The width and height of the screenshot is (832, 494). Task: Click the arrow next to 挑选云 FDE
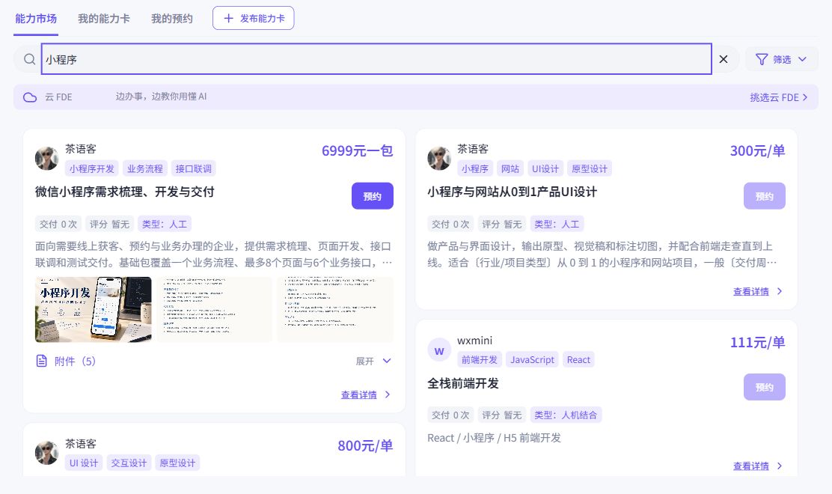pyautogui.click(x=805, y=97)
